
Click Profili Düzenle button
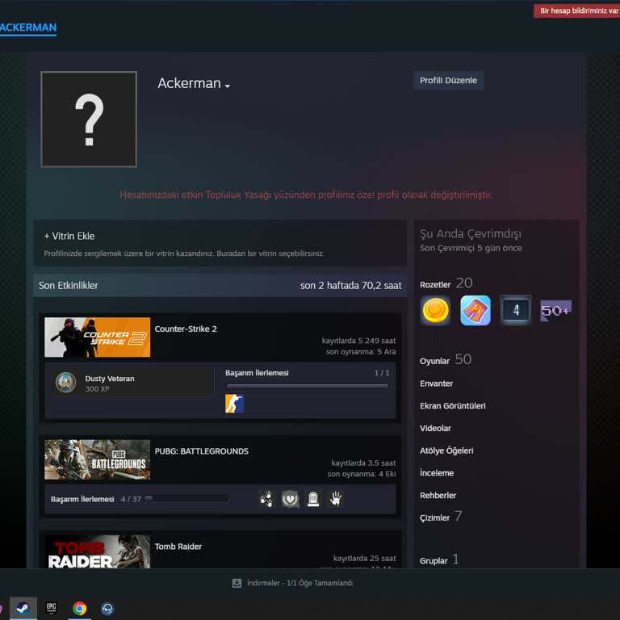coord(448,80)
